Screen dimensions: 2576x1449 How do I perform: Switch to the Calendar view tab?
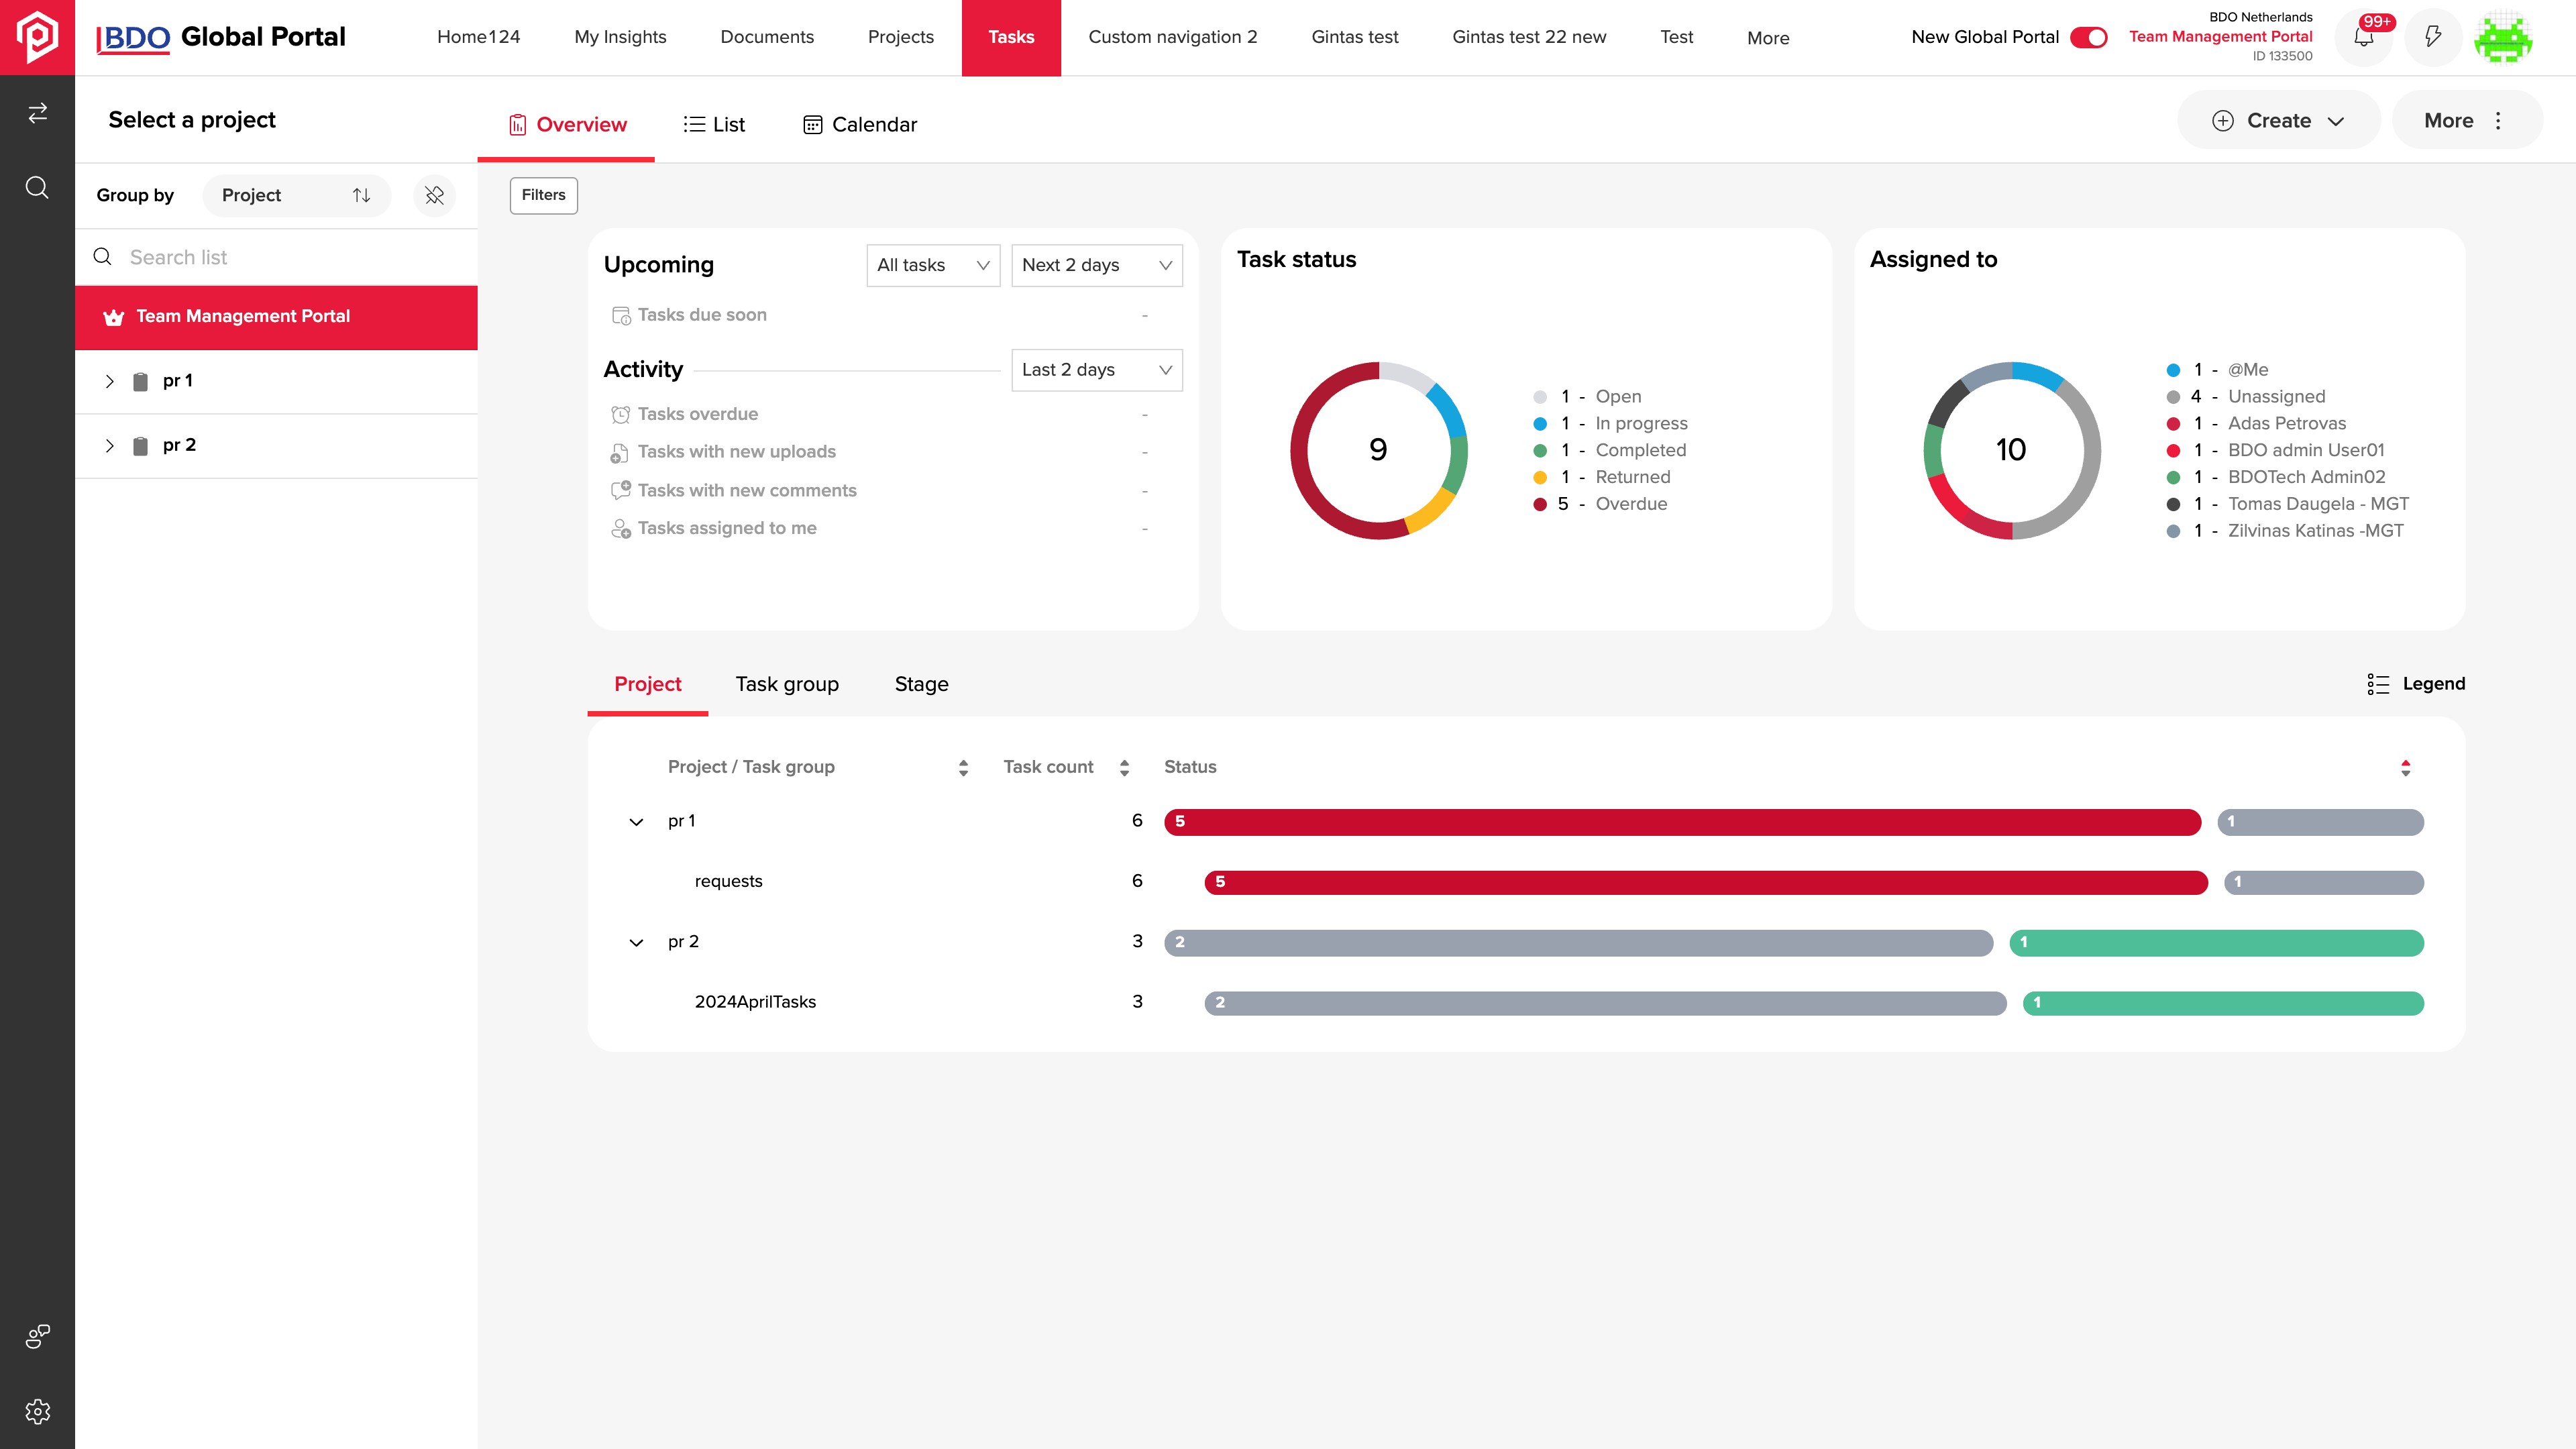(x=860, y=124)
